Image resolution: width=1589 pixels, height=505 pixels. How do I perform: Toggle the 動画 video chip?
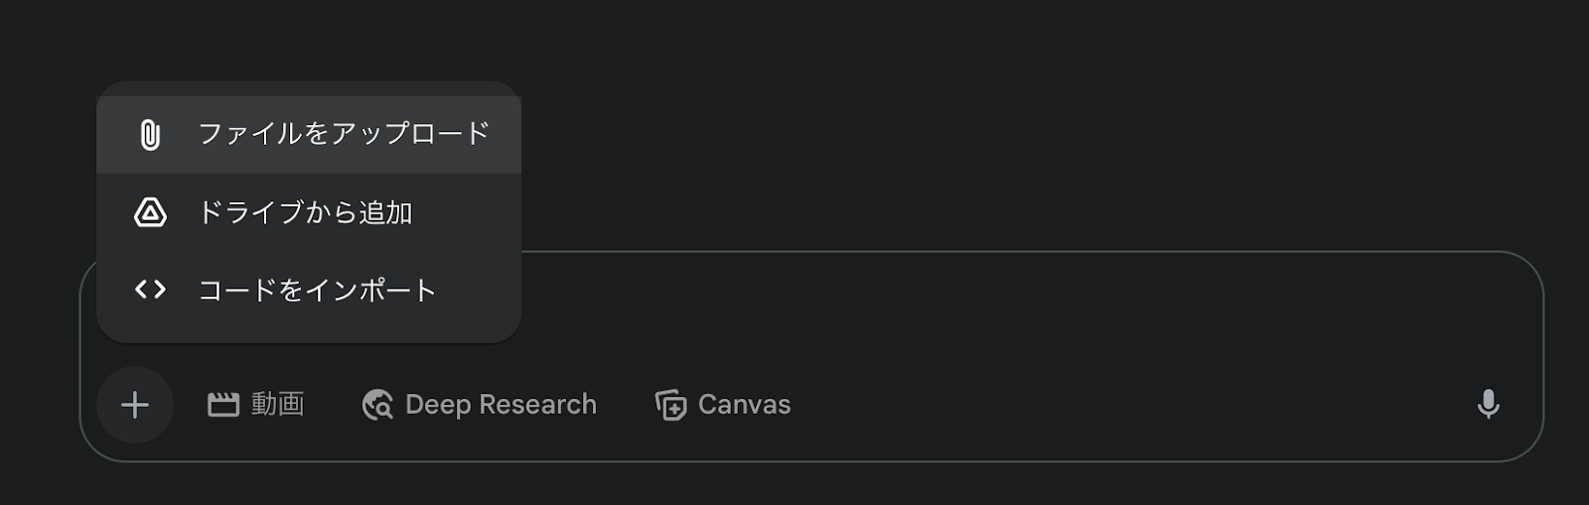[x=256, y=405]
